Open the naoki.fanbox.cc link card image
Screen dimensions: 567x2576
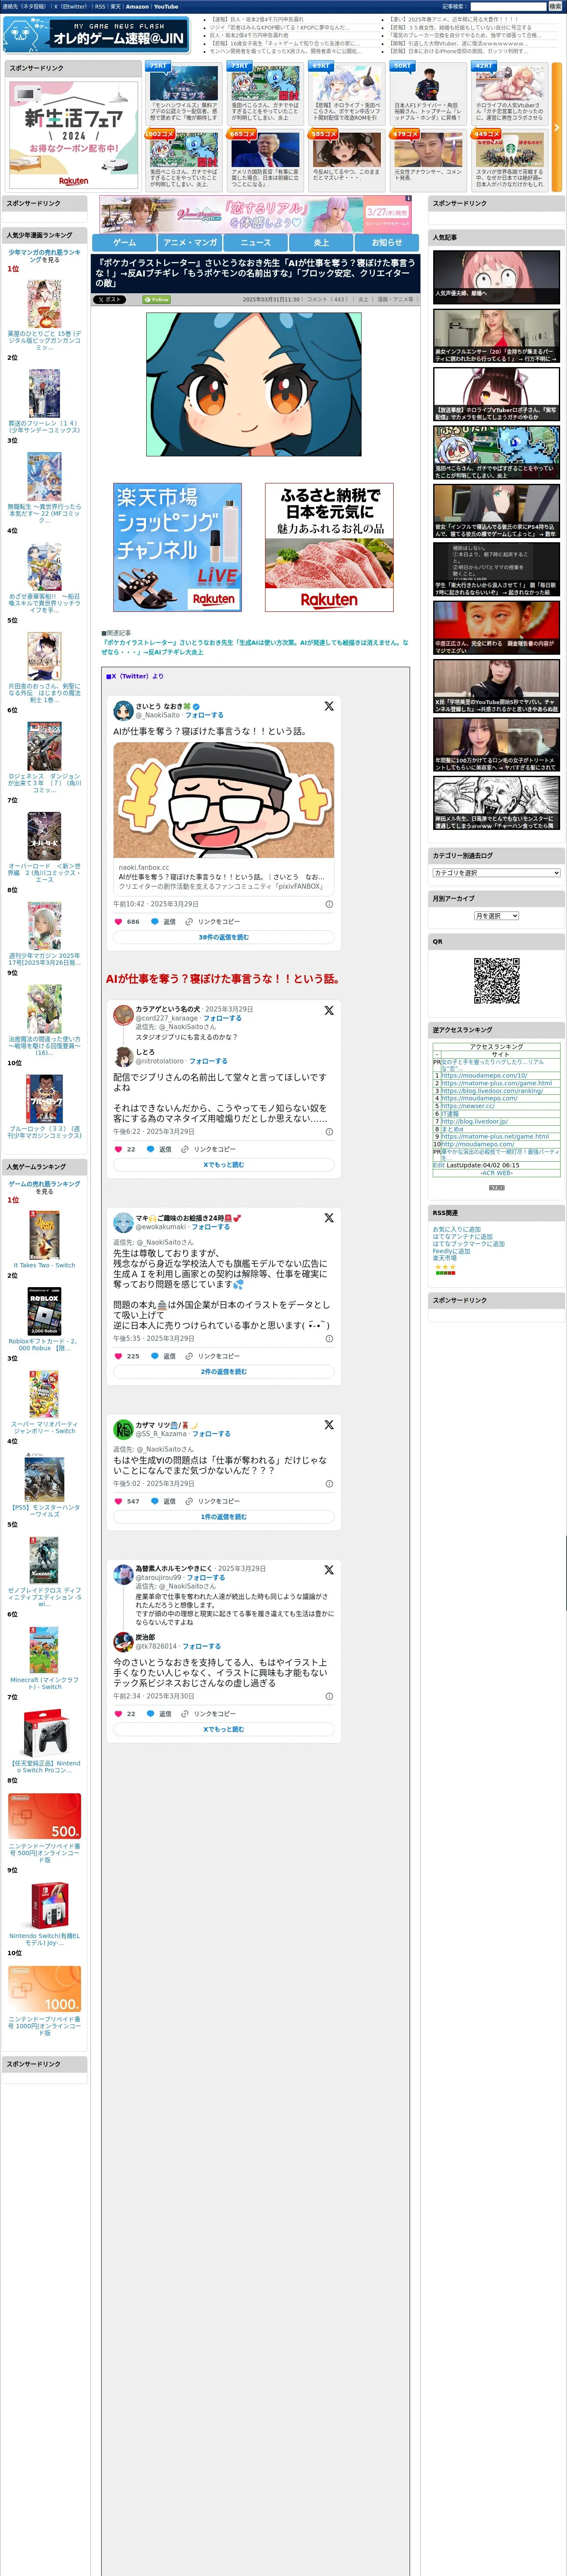click(223, 800)
